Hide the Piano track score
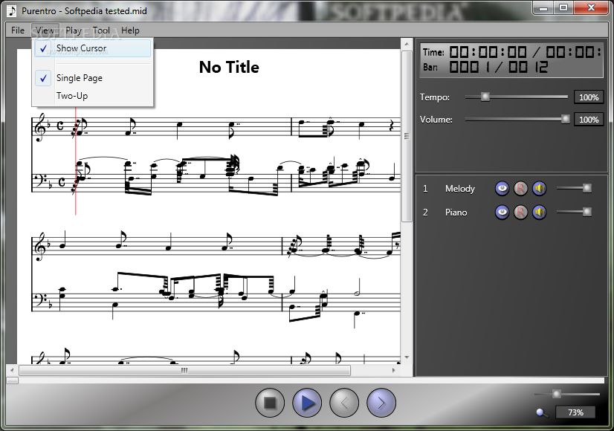Screen dimensions: 614x431 point(502,213)
